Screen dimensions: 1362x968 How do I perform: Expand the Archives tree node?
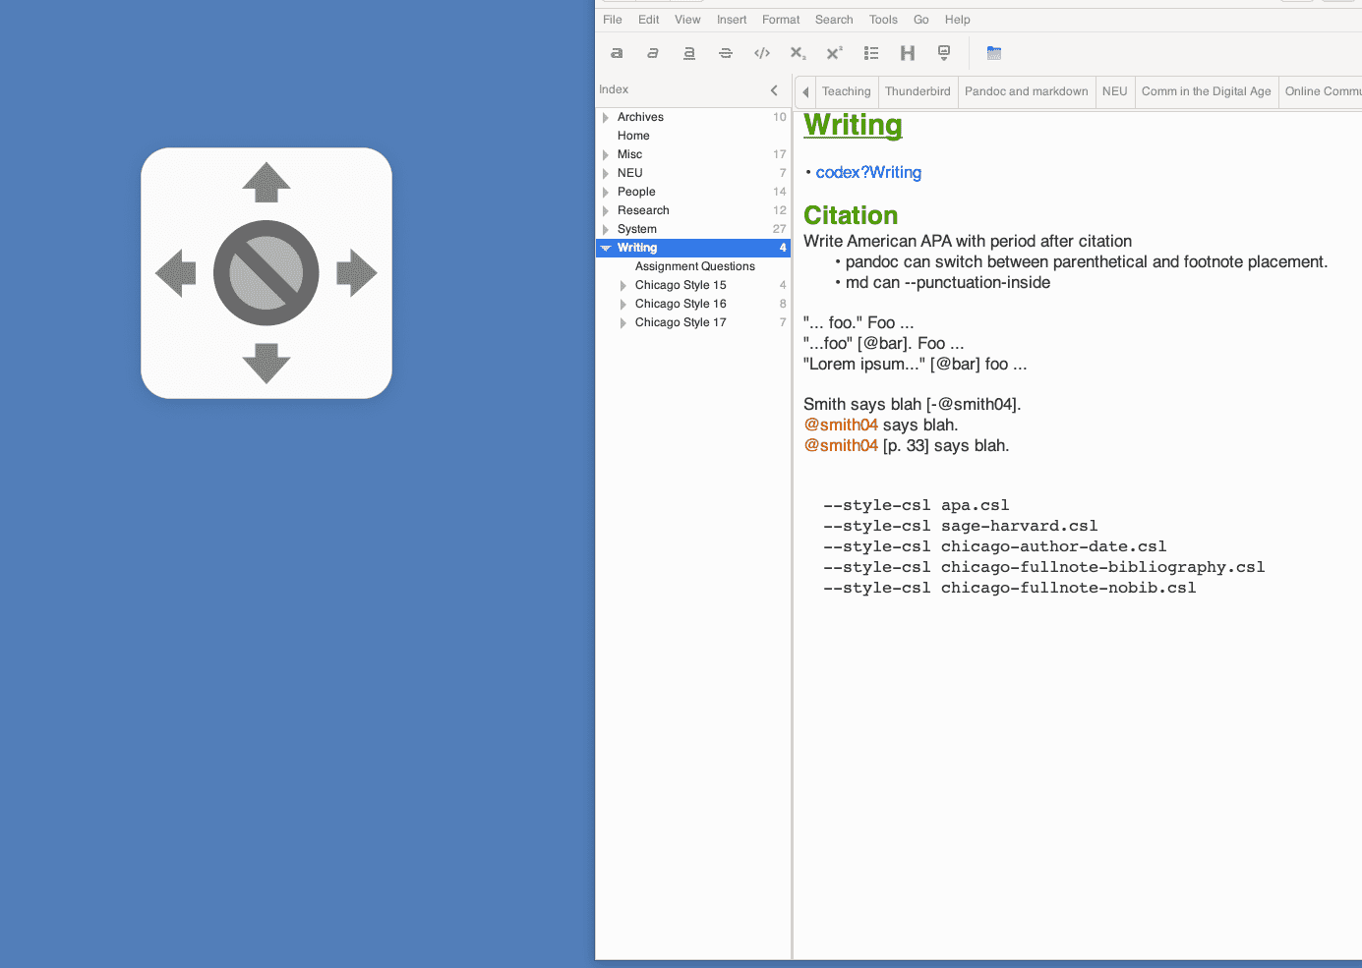point(606,118)
